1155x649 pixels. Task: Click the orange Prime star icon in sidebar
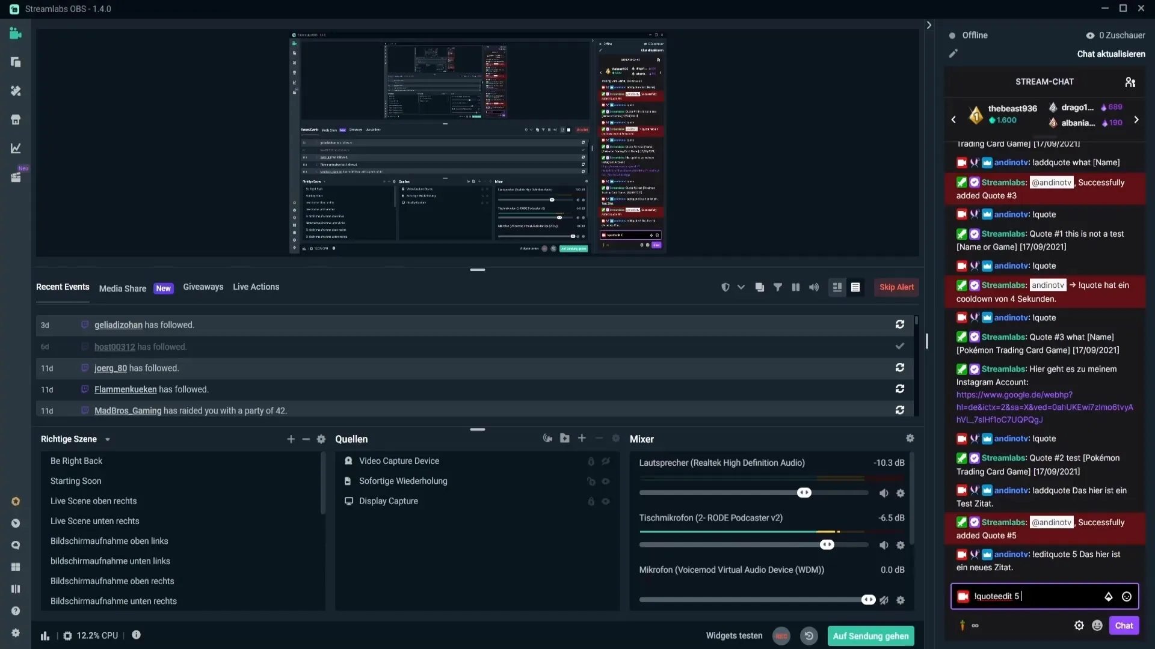tap(16, 502)
